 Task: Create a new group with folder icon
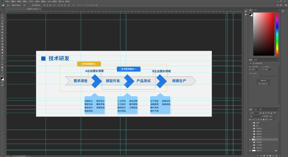point(270,155)
